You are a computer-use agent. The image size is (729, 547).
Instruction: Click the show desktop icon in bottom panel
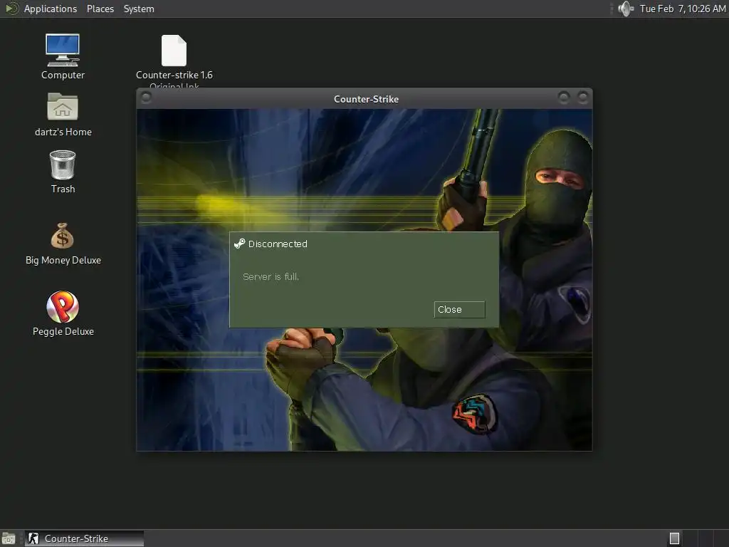[x=9, y=538]
